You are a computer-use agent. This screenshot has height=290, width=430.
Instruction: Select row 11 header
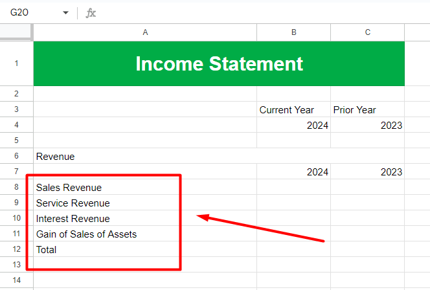(16, 234)
